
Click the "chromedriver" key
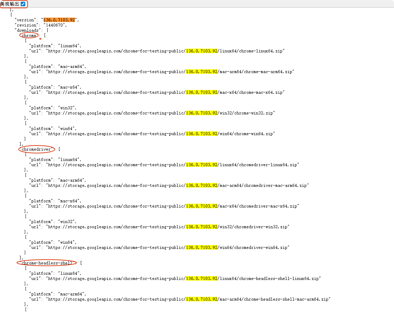tap(36, 149)
